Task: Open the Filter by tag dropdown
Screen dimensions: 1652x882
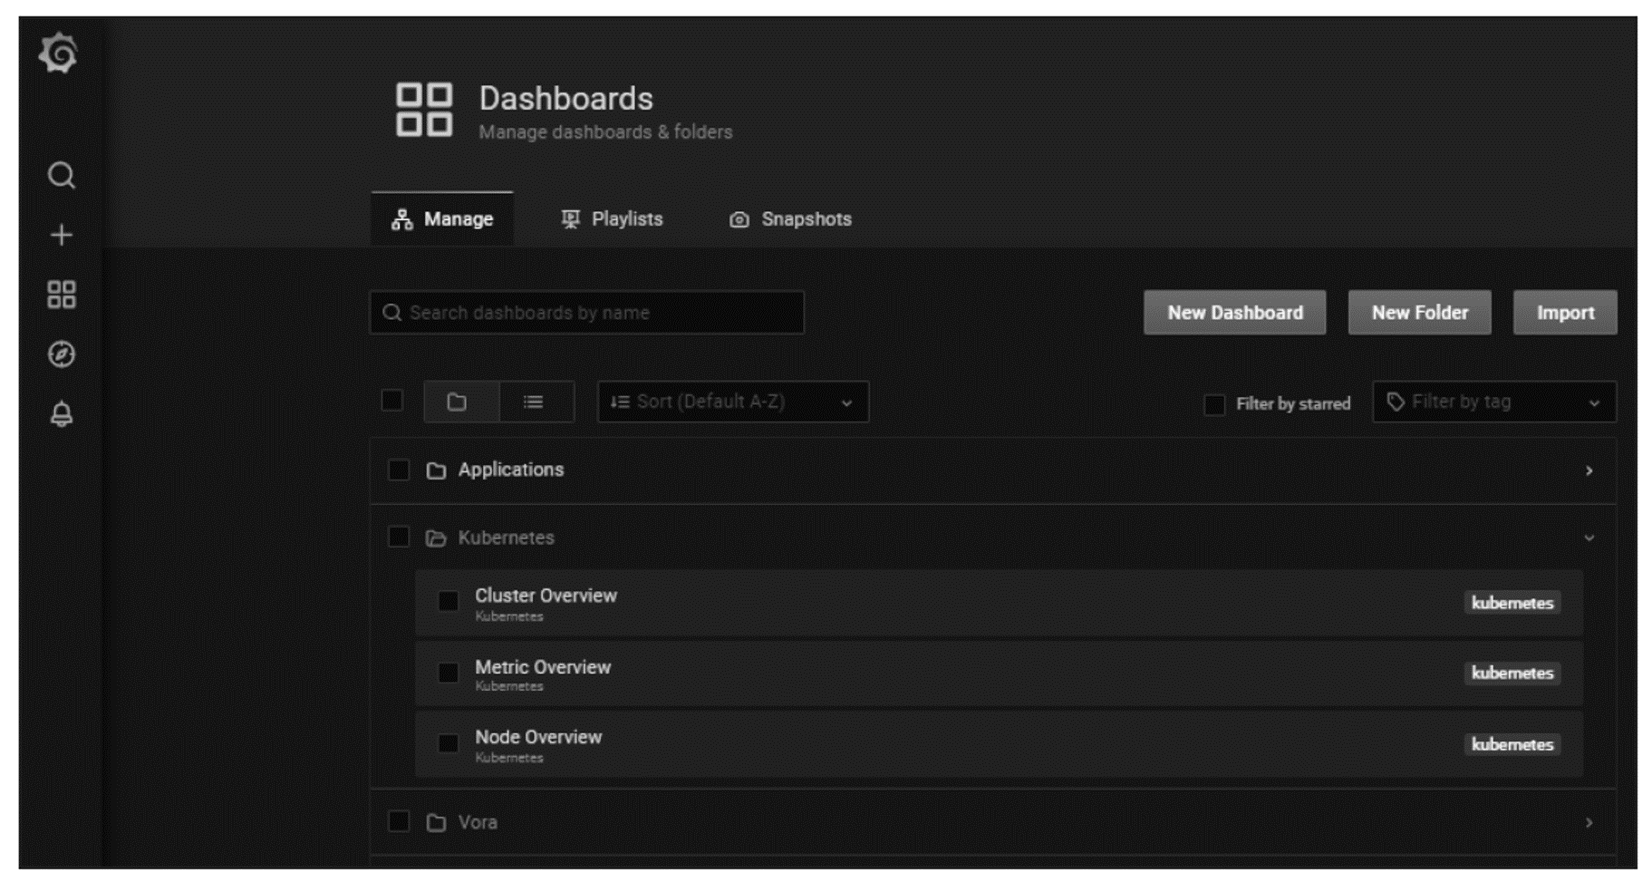Action: point(1493,402)
